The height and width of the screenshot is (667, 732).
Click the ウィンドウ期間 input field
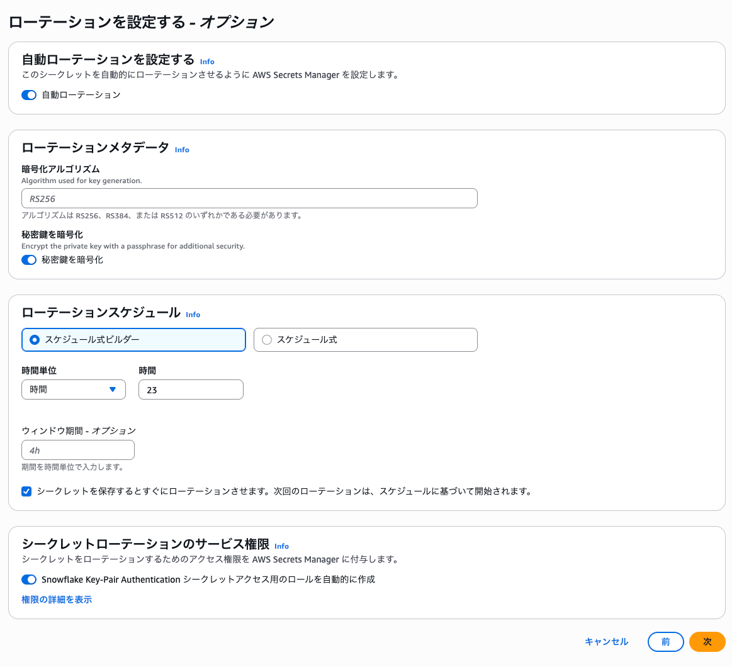tap(78, 451)
